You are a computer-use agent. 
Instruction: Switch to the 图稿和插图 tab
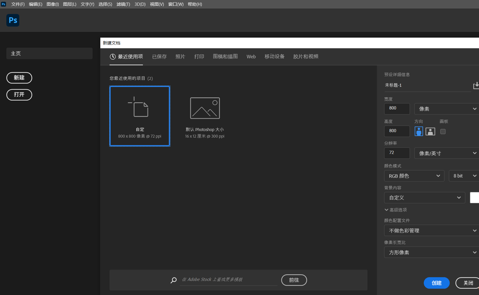pyautogui.click(x=225, y=57)
